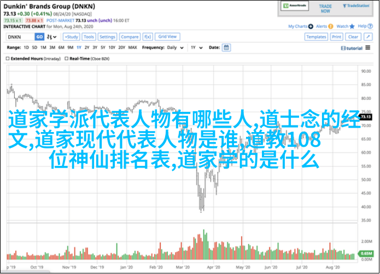Select the 6M range
380x274 pixels.
[61, 47]
